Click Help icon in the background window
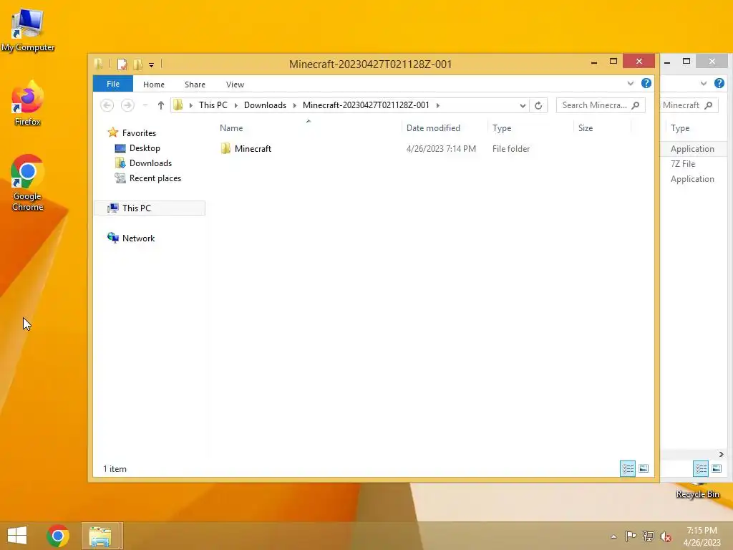This screenshot has width=733, height=550. pos(719,83)
